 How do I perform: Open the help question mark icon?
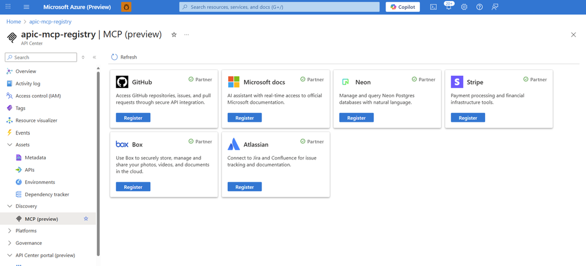479,6
